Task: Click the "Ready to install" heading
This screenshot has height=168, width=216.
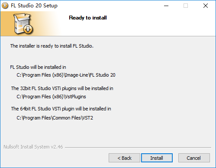Action: [x=88, y=18]
